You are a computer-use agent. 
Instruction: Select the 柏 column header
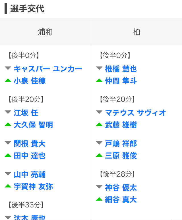[x=136, y=32]
